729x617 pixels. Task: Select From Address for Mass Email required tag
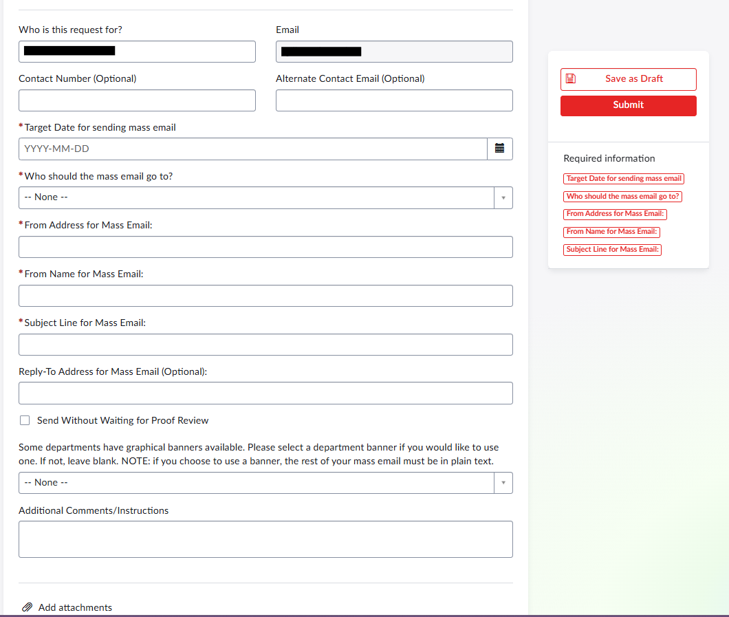click(615, 214)
